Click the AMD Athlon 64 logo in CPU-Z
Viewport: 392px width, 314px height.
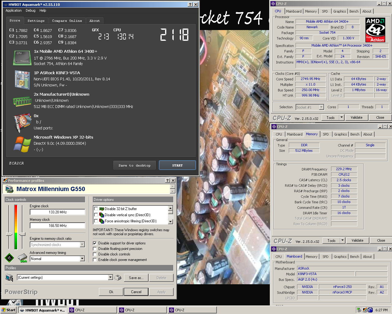375,30
